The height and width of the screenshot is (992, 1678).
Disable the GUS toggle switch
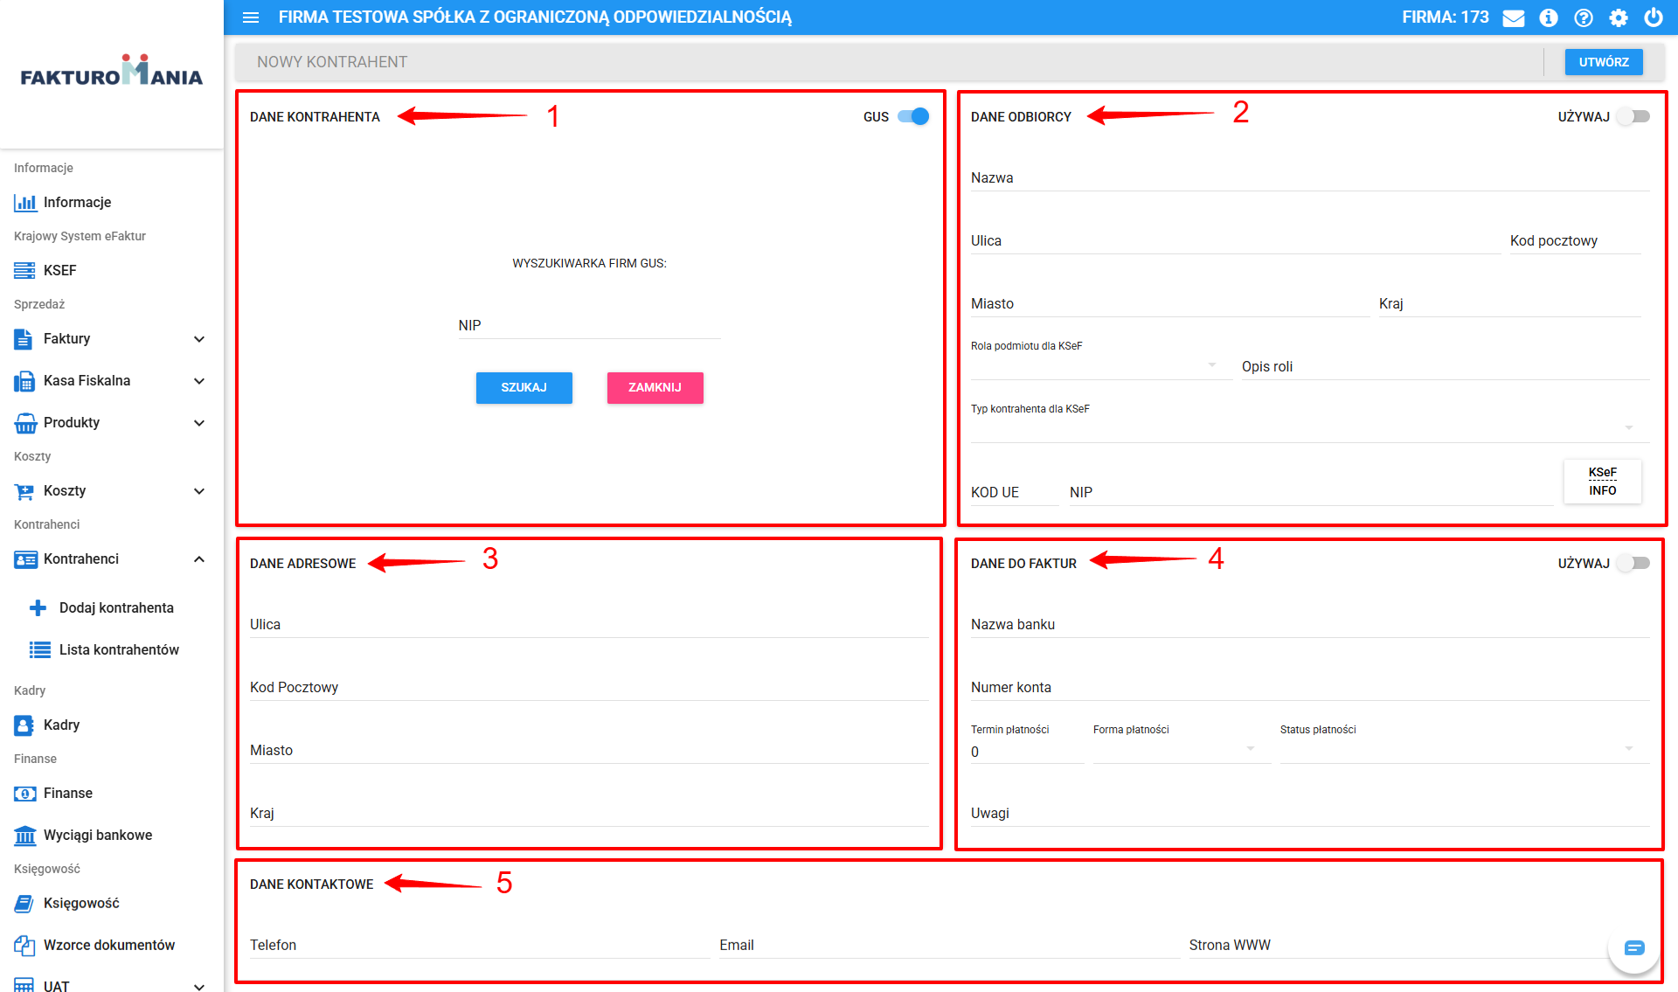tap(914, 116)
